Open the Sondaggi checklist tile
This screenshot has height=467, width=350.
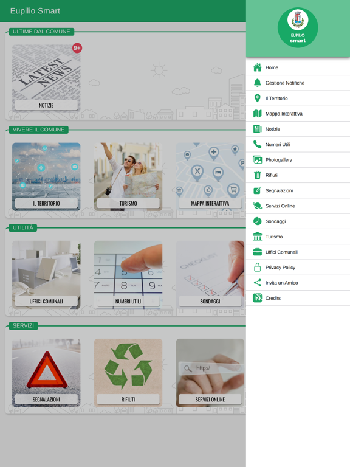(x=210, y=275)
